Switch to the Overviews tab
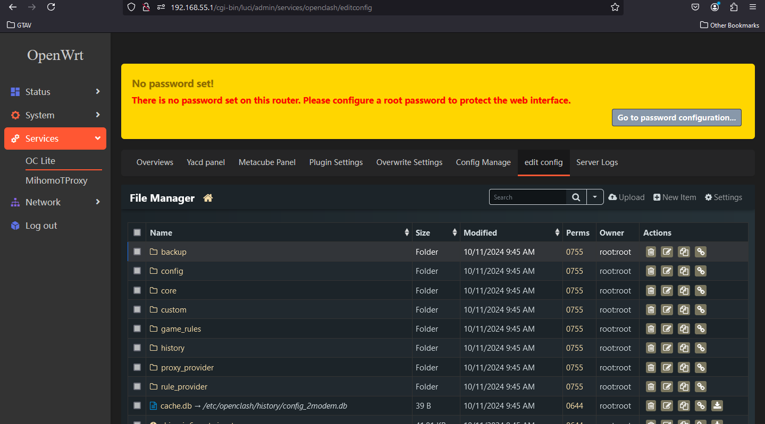The height and width of the screenshot is (424, 765). click(x=155, y=162)
